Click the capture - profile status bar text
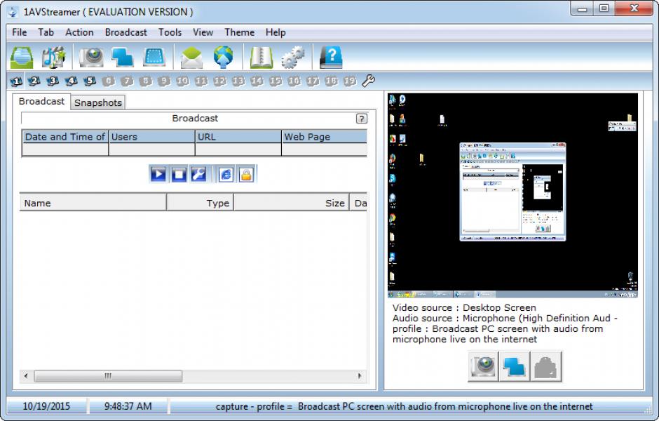659x421 pixels. [404, 406]
